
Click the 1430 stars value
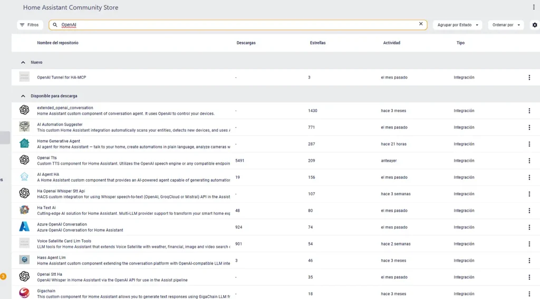(x=312, y=111)
